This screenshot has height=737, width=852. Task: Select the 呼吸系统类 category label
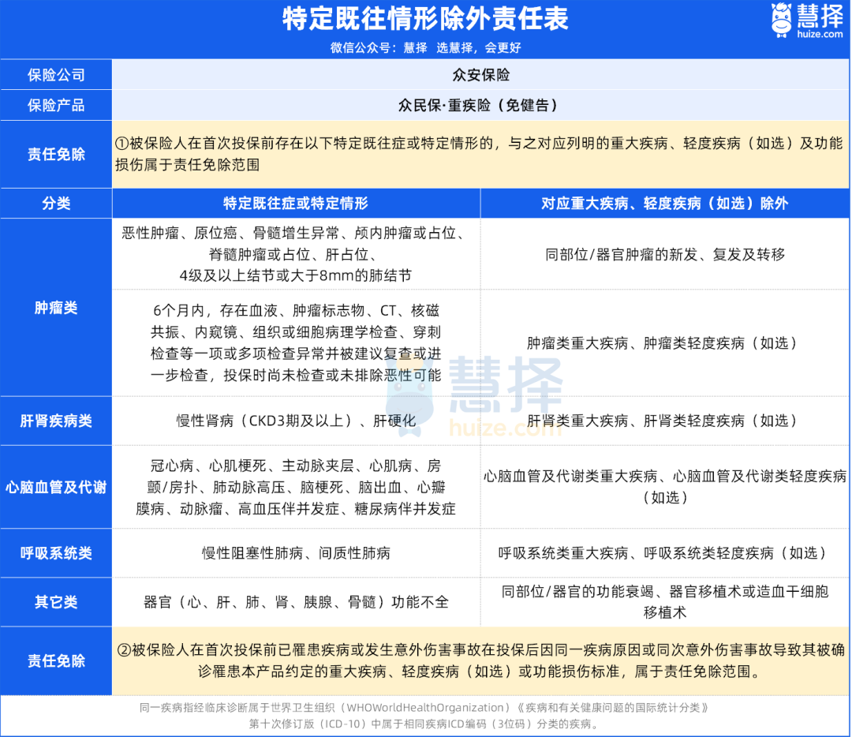click(x=56, y=553)
